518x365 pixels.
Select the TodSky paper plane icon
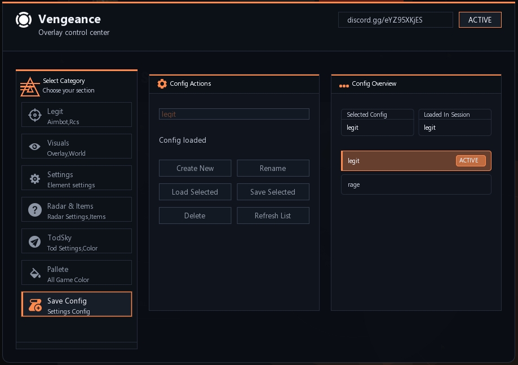(35, 241)
